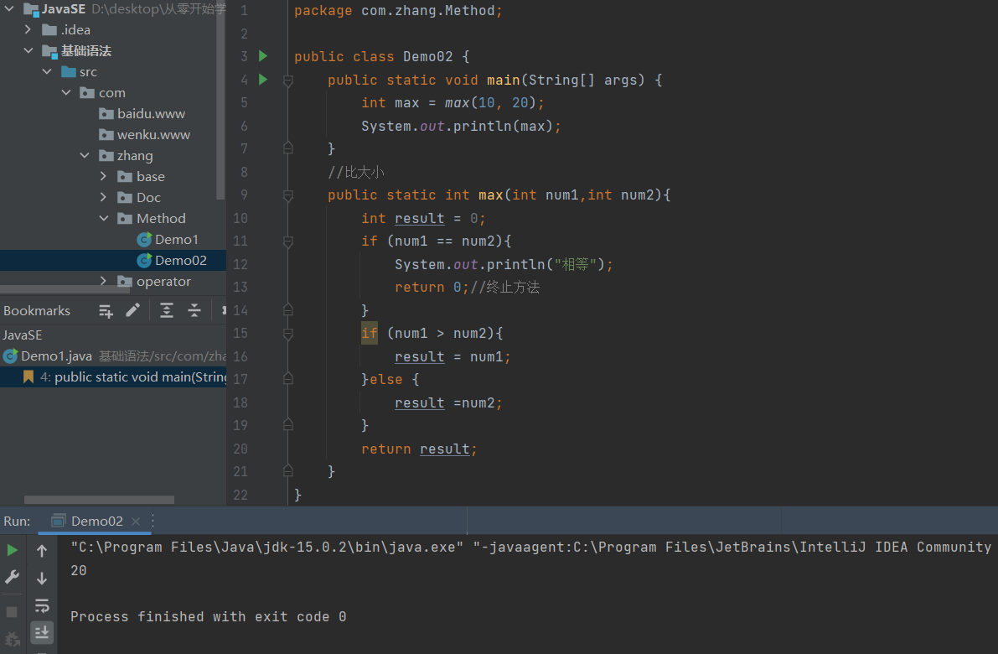Fold main method at line 4
The height and width of the screenshot is (654, 998).
[287, 80]
